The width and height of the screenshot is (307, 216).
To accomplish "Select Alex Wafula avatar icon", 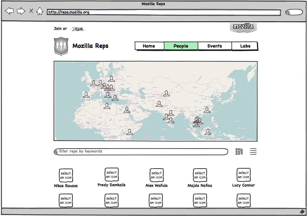I will 156,175.
